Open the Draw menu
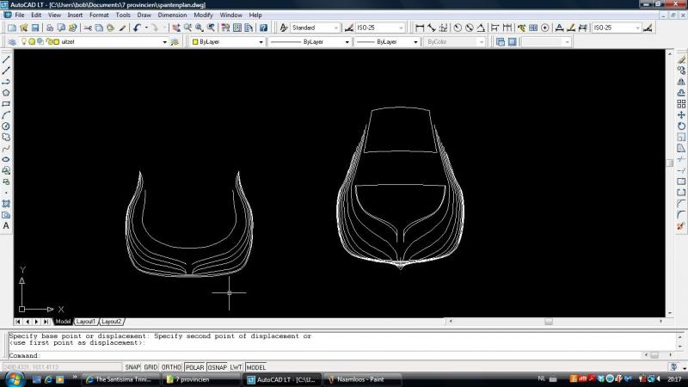The width and height of the screenshot is (688, 387). point(144,15)
